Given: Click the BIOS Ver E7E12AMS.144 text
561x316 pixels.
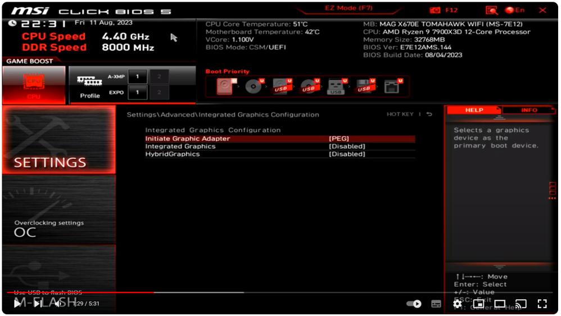Looking at the screenshot, I should [407, 47].
